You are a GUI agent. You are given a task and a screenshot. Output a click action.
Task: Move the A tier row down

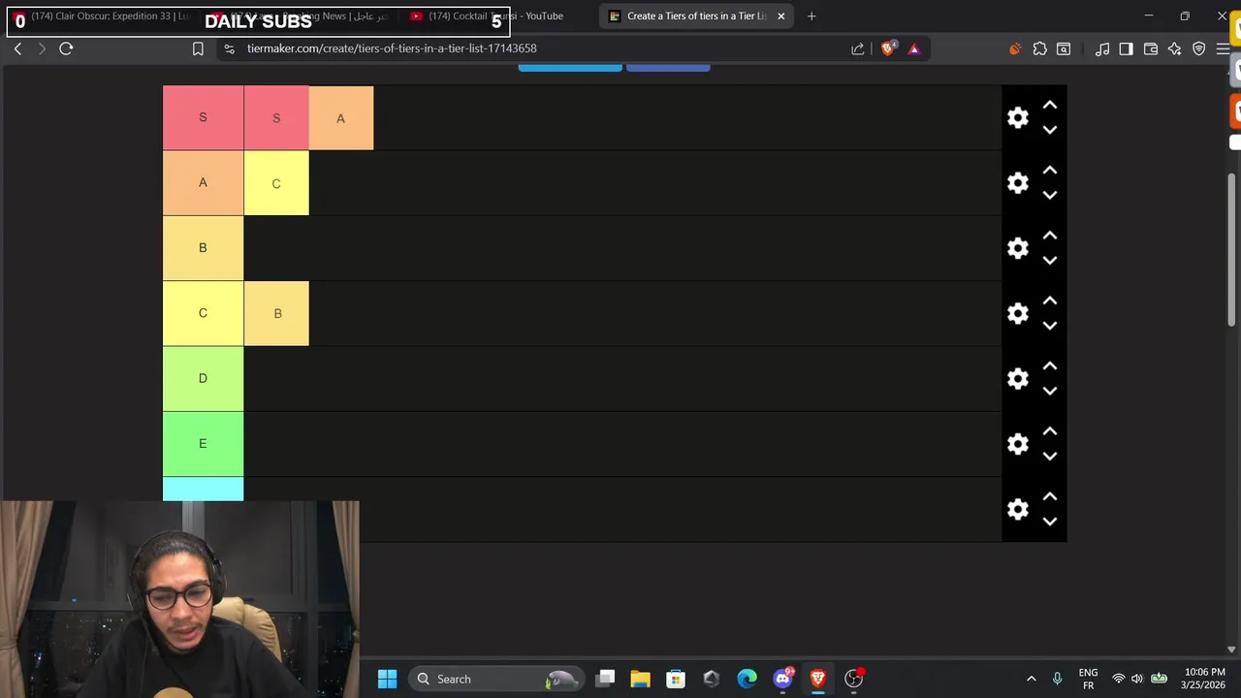point(1049,195)
